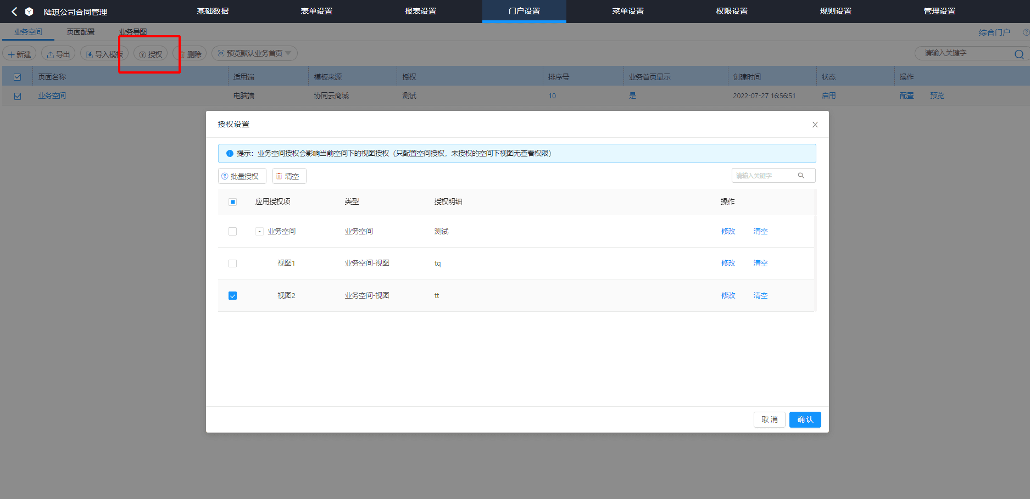Click the 协同云商城 cell
This screenshot has width=1030, height=499.
pos(331,96)
